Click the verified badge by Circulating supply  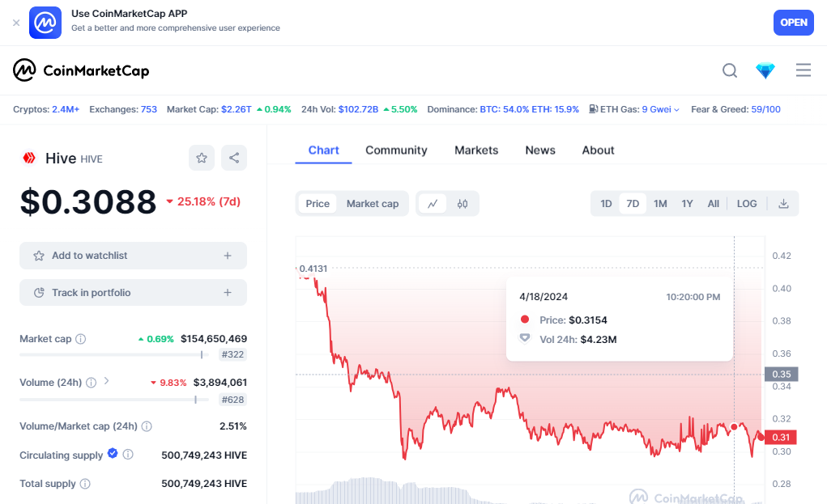113,453
